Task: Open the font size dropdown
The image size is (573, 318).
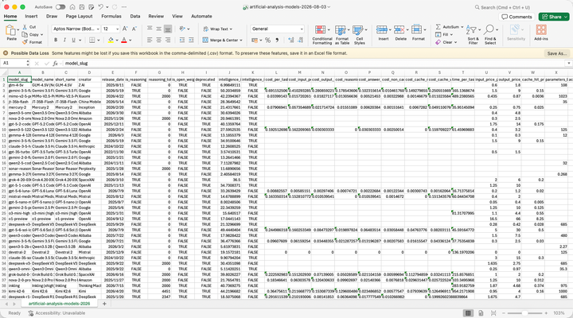Action: point(117,29)
